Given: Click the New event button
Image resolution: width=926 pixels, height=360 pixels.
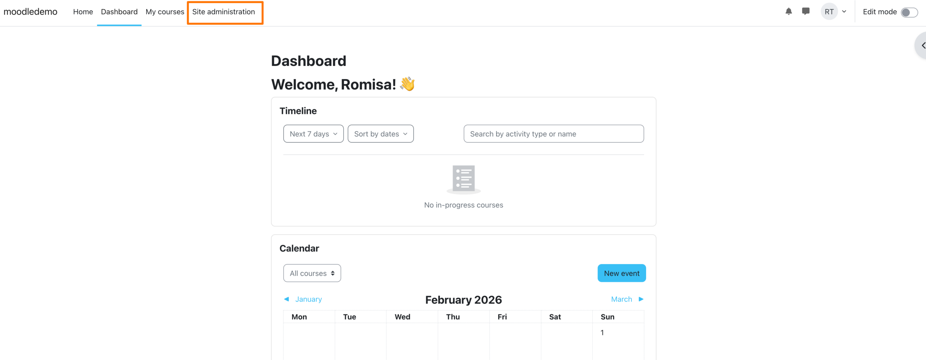Looking at the screenshot, I should [x=621, y=273].
